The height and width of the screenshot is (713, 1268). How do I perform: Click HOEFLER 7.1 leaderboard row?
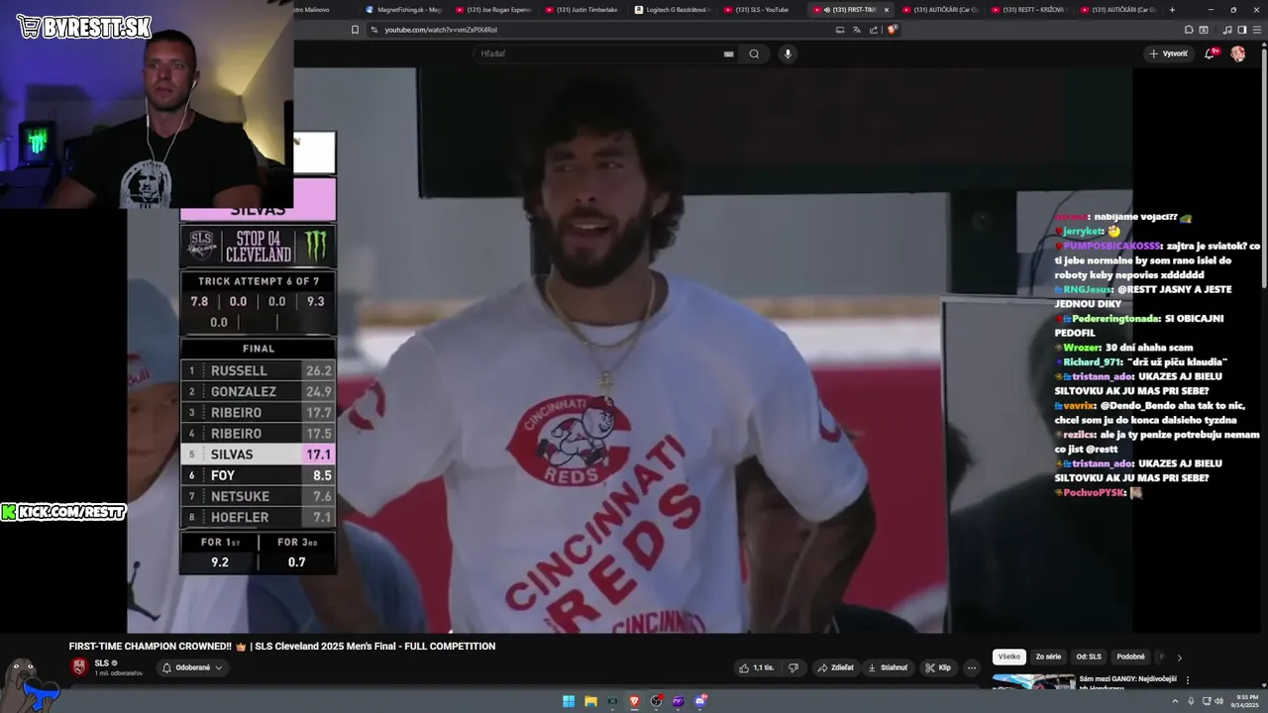point(260,517)
